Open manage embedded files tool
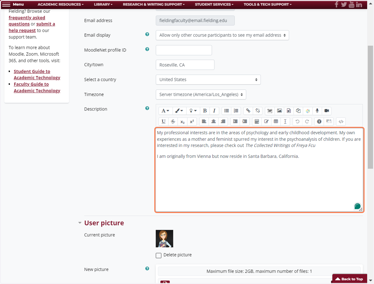Viewport: 374px width, 284px height. pos(298,111)
